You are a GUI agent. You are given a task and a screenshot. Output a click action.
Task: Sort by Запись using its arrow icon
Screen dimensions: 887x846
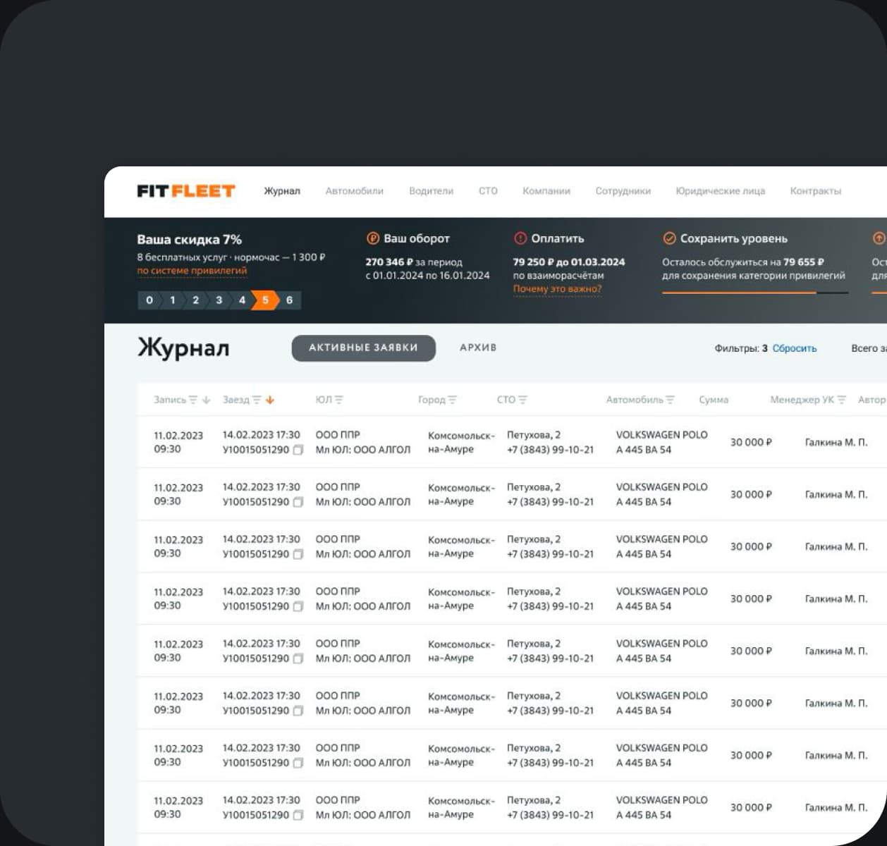[206, 400]
